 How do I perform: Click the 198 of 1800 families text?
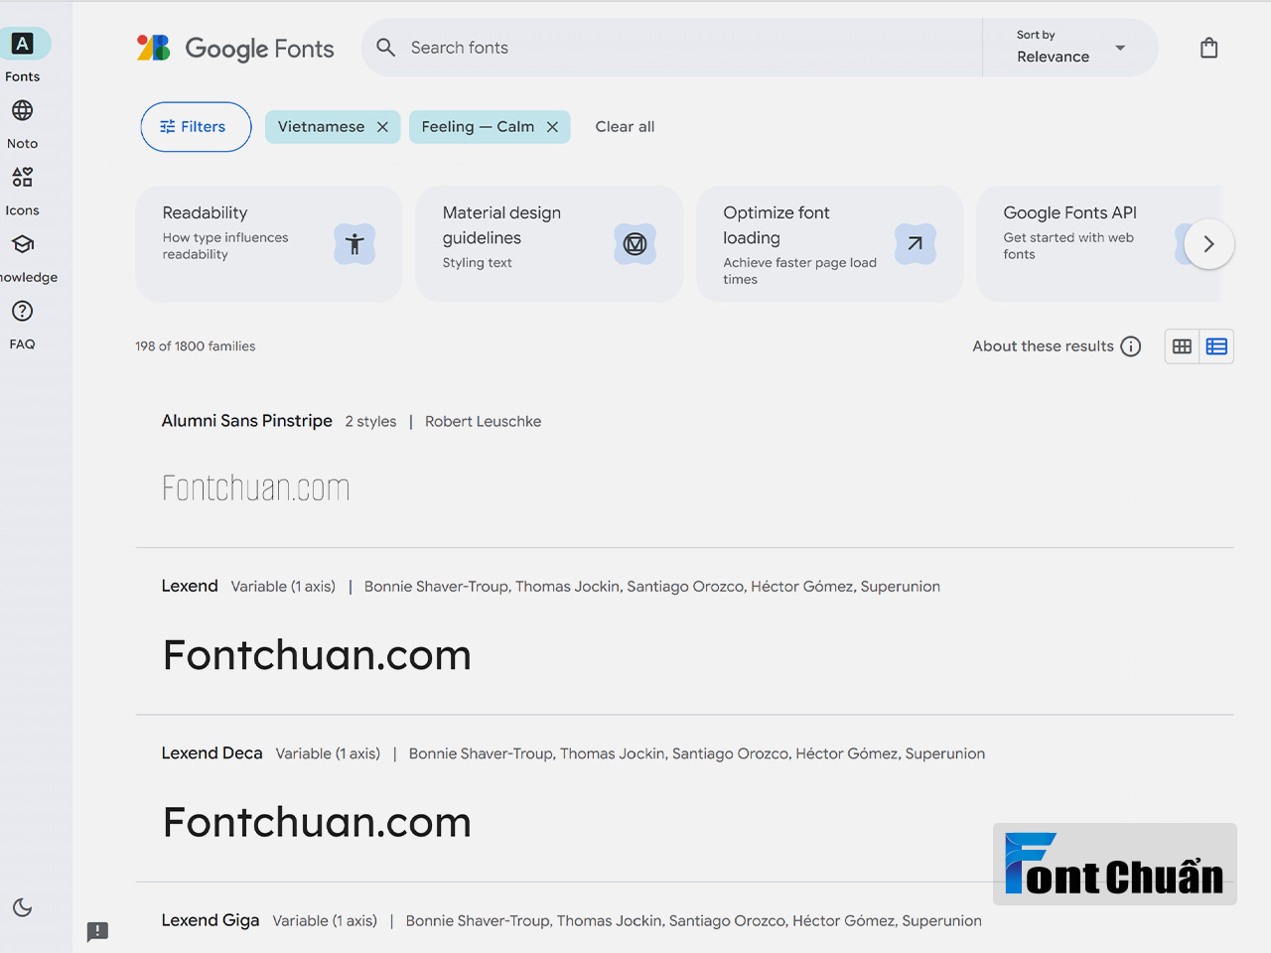click(196, 346)
